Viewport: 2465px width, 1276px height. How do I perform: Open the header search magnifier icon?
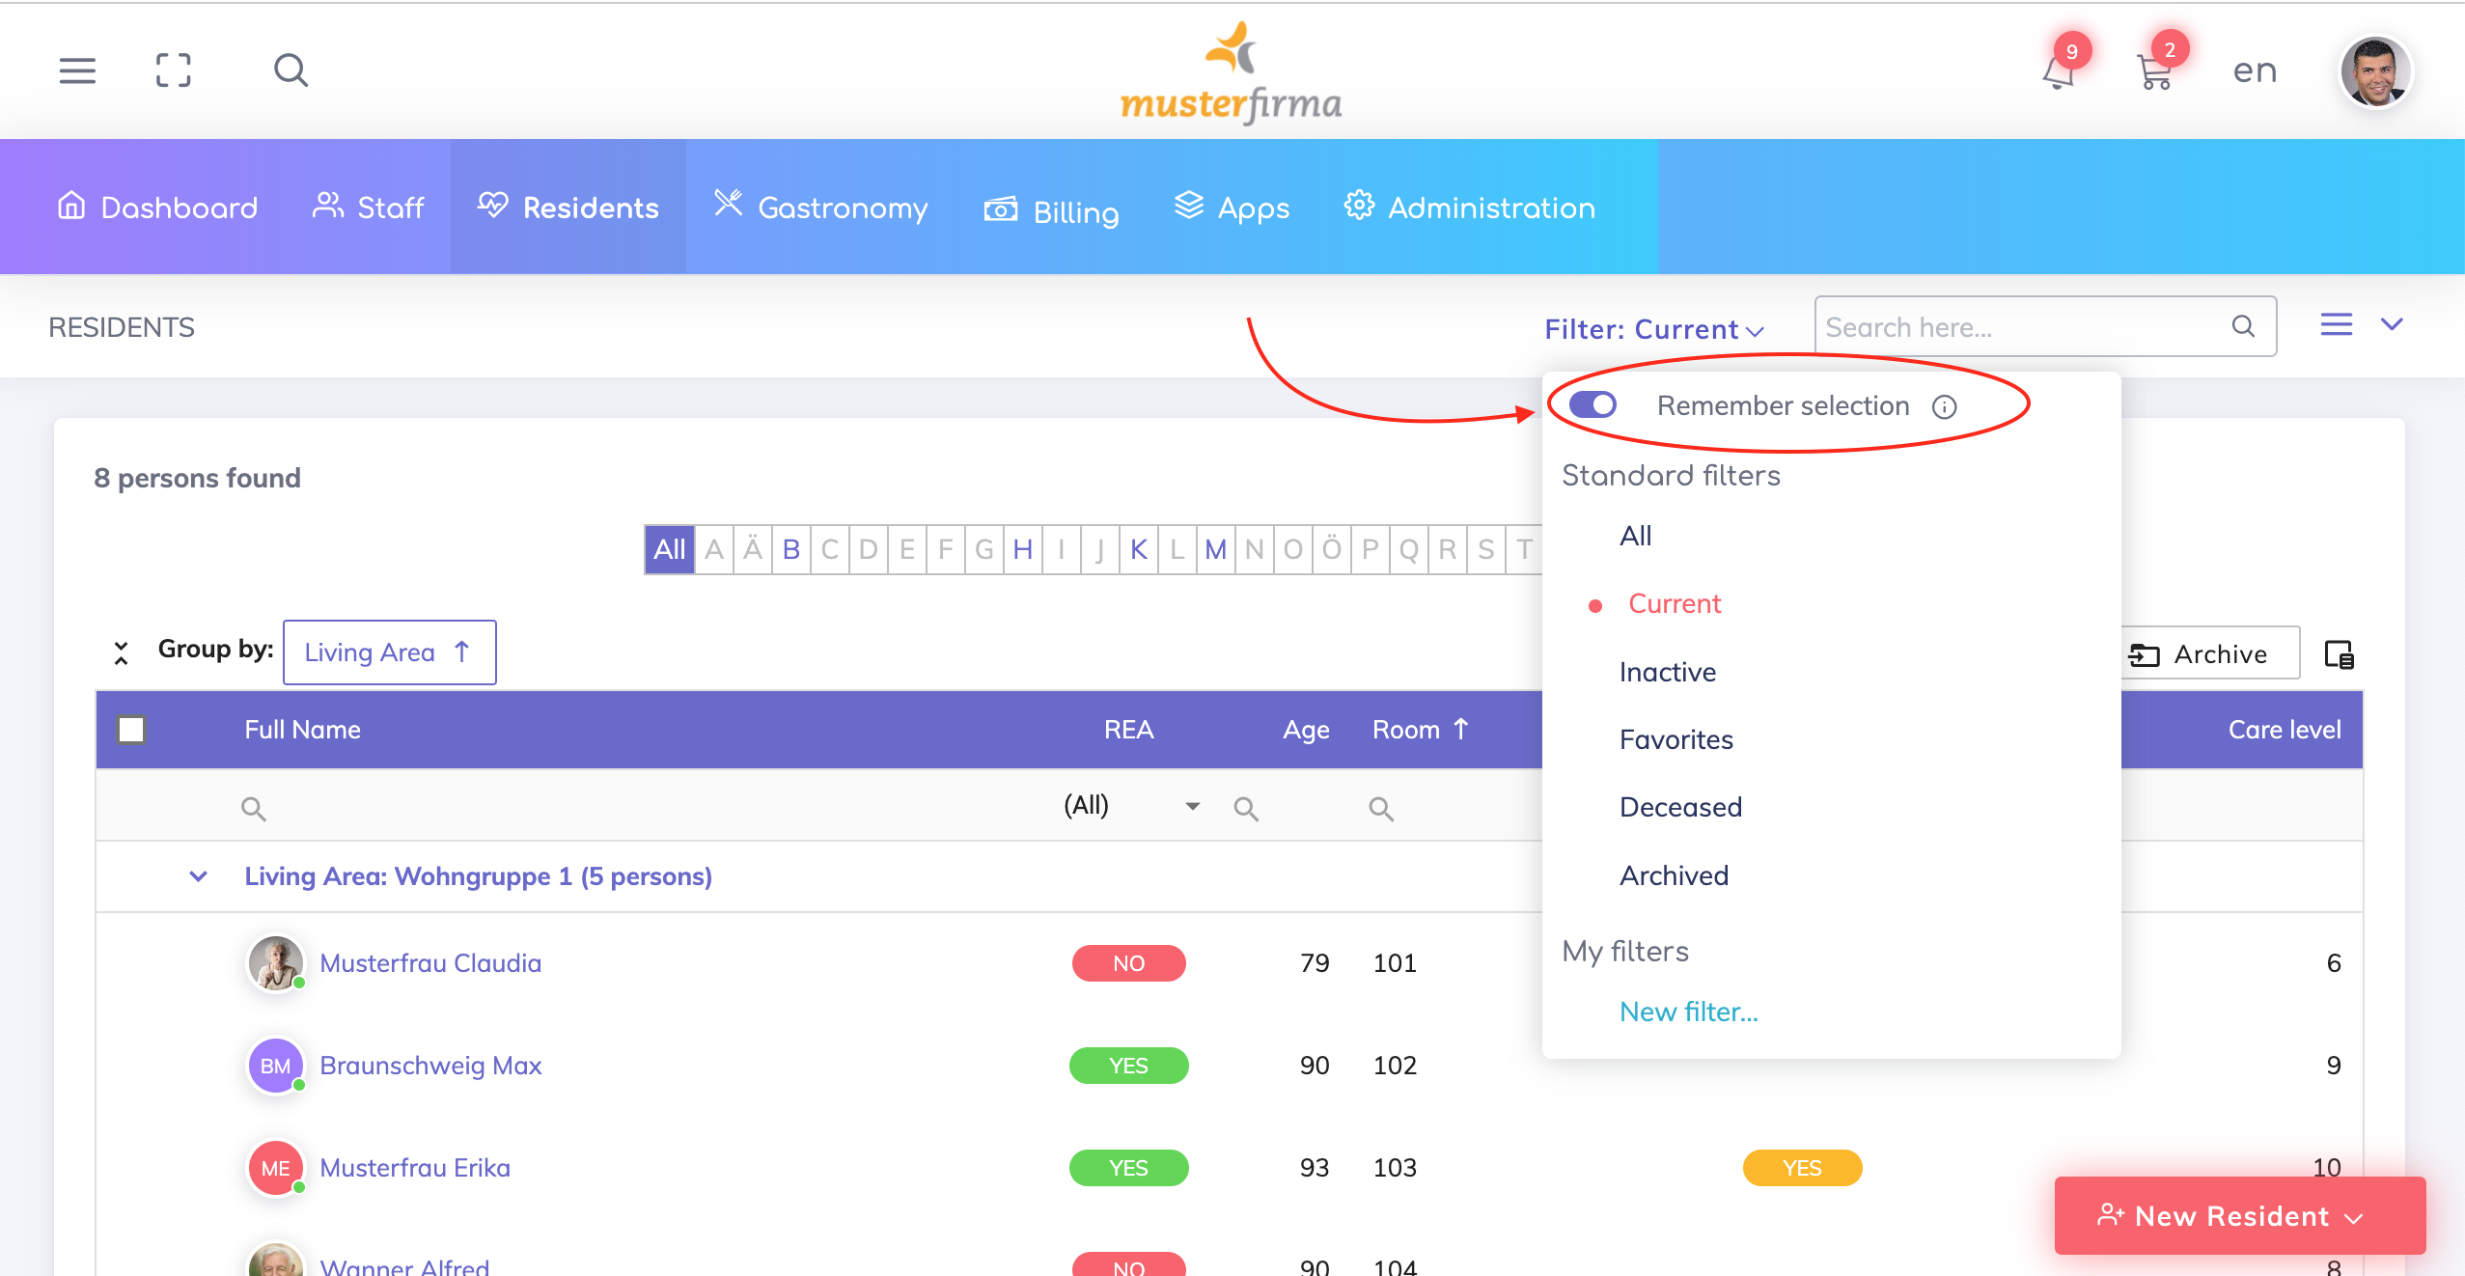(x=290, y=70)
